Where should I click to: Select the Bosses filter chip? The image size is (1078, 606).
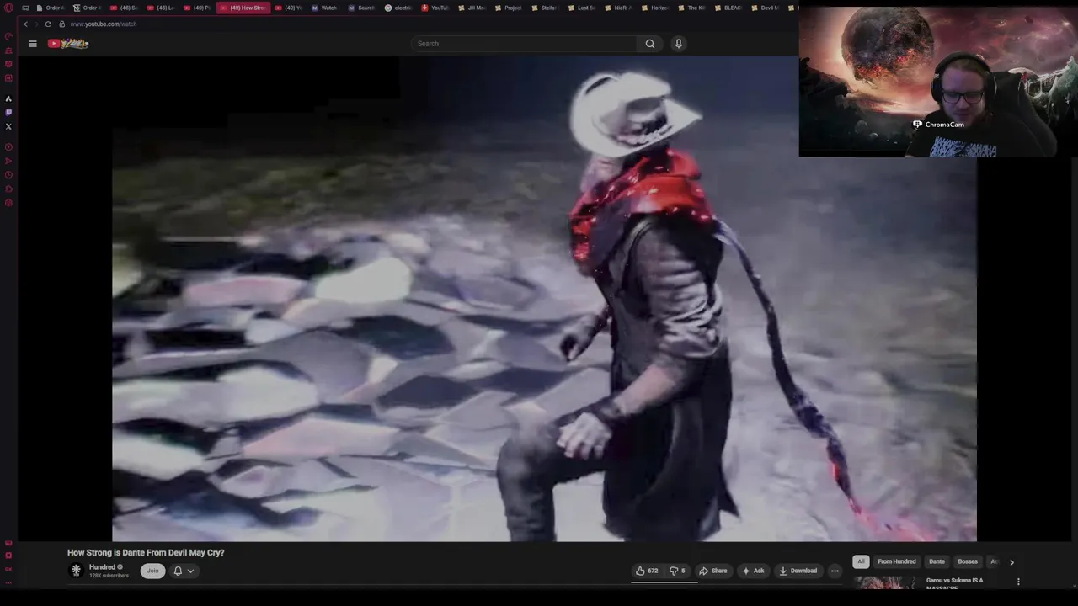coord(968,561)
